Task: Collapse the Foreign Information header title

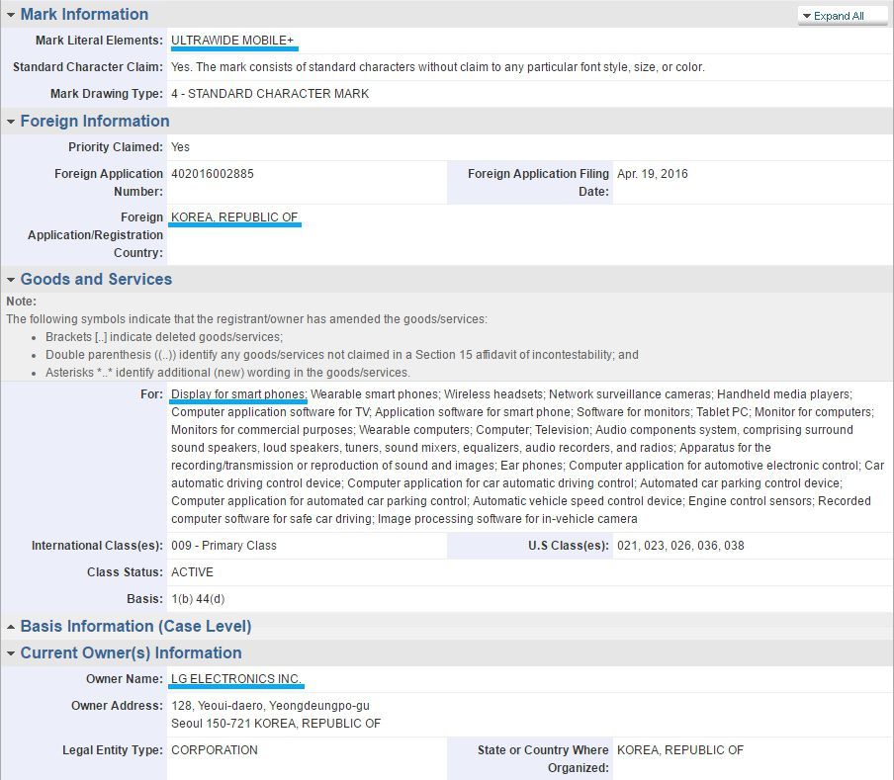Action: [95, 122]
